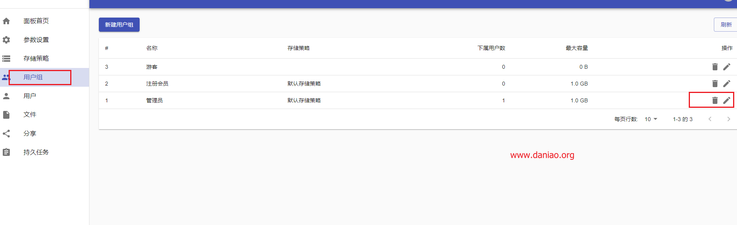This screenshot has height=225, width=737.
Task: Click 1.0 GB capacity in 管理员 row
Action: click(579, 100)
